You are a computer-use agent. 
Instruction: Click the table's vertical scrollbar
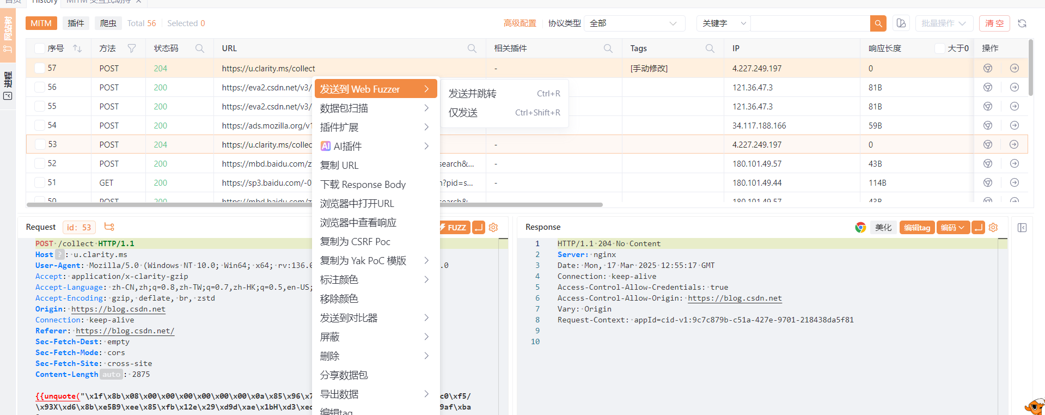(1030, 68)
